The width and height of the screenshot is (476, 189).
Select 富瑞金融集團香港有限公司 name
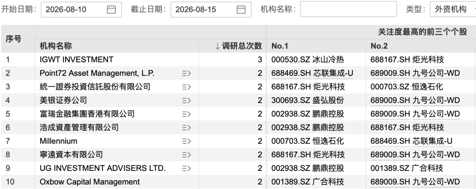[x=87, y=114]
